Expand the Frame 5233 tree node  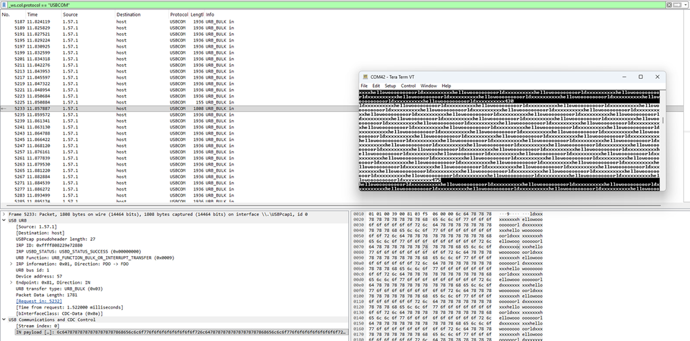[x=4, y=214]
